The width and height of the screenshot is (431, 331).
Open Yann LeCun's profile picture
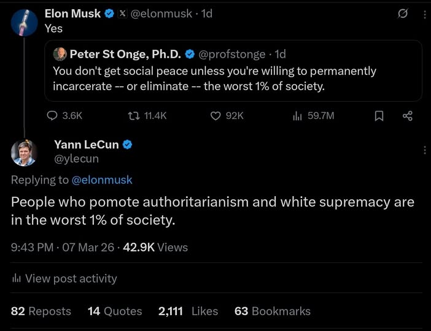[x=23, y=153]
